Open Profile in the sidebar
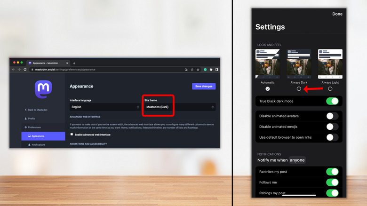Screen dimensions: 367x206 pos(30,119)
